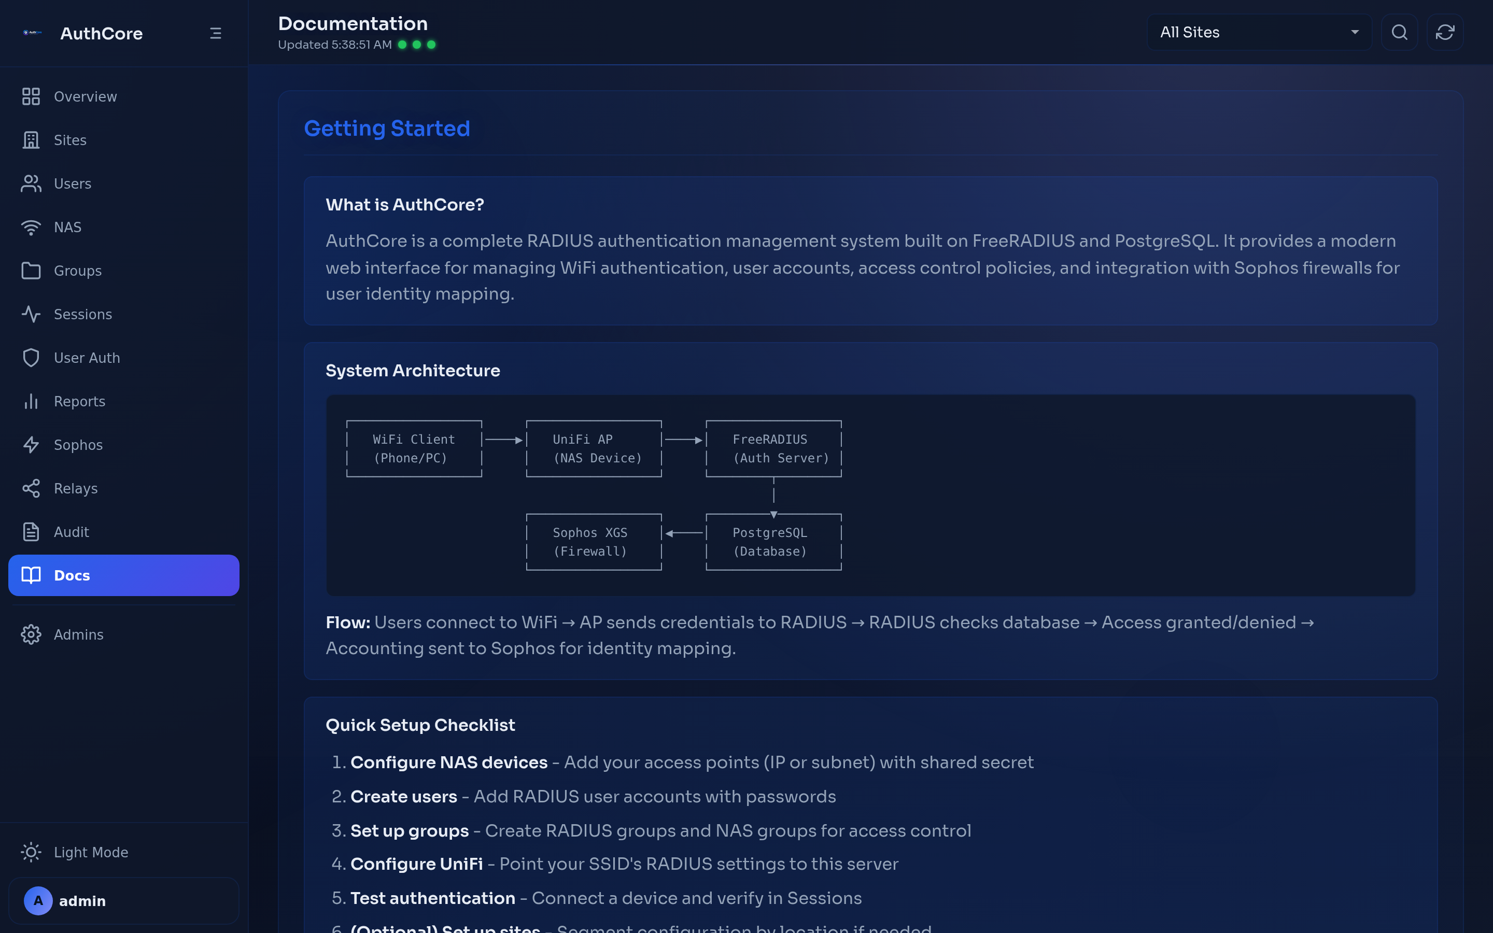
Task: Open the Reports chart icon
Action: coord(31,401)
